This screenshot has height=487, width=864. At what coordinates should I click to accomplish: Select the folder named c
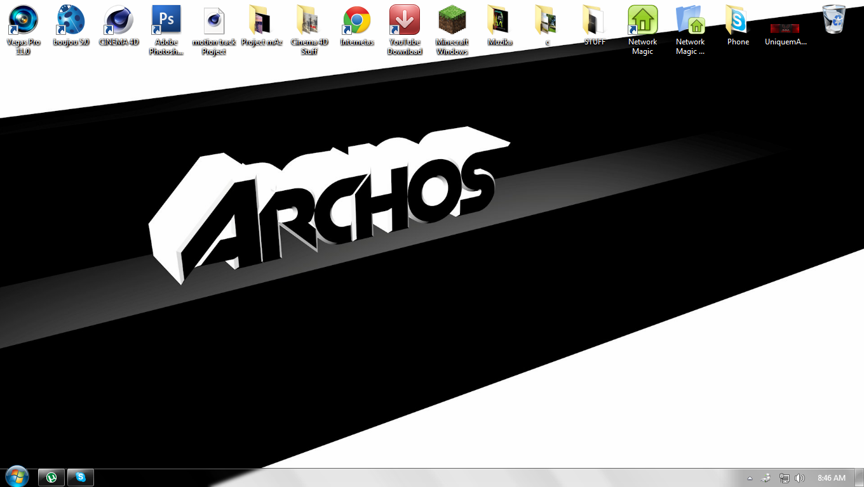548,25
